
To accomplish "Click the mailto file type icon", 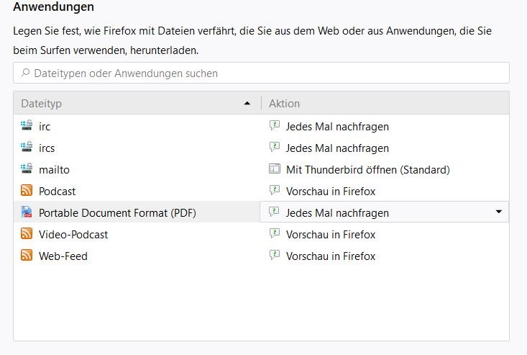I will pyautogui.click(x=27, y=169).
